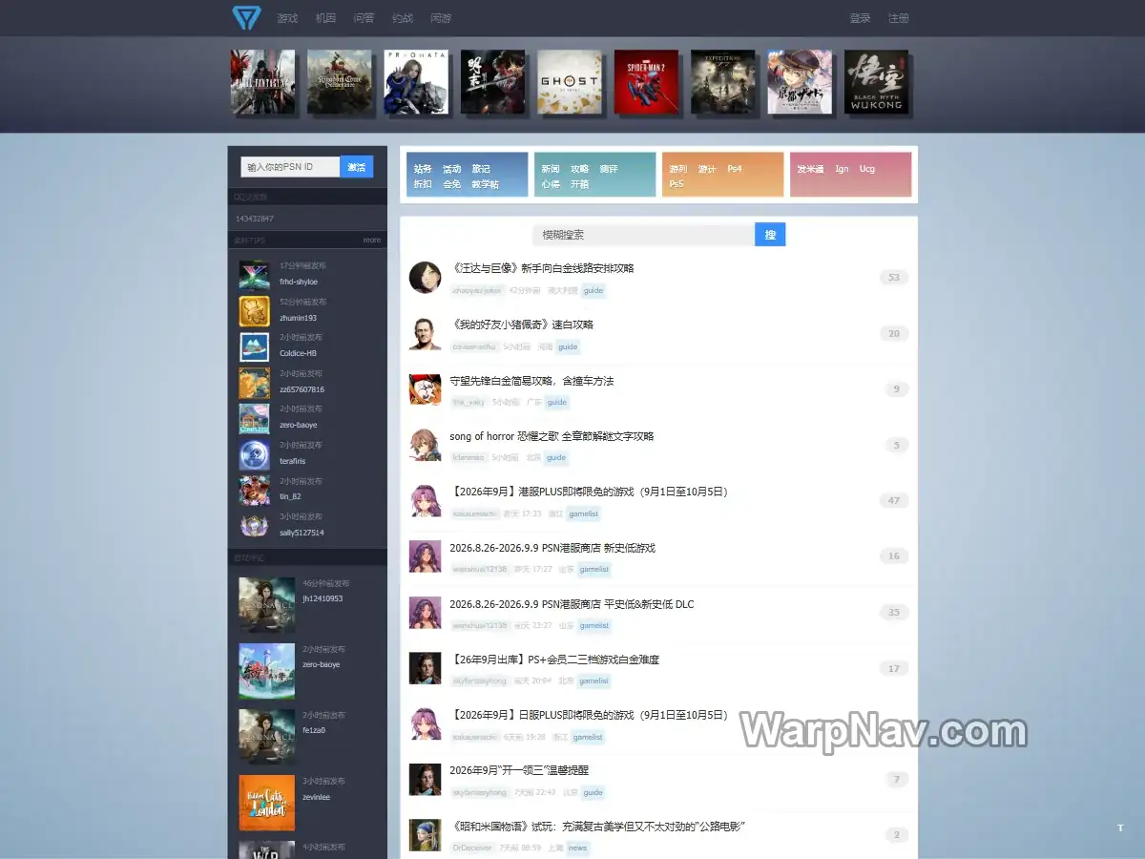Open zhumin193's gold trophy icon
The width and height of the screenshot is (1145, 859).
coord(254,311)
